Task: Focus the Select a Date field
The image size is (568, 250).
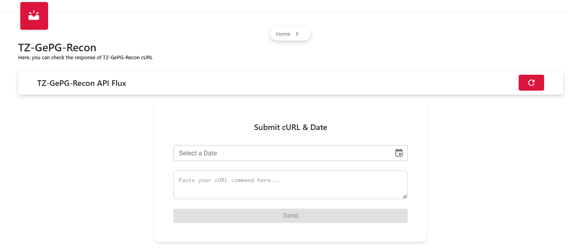Action: 290,153
